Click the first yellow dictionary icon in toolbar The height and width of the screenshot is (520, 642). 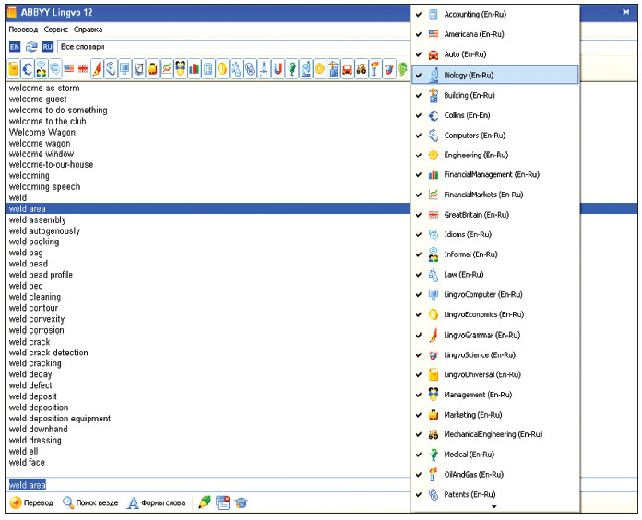(x=14, y=69)
